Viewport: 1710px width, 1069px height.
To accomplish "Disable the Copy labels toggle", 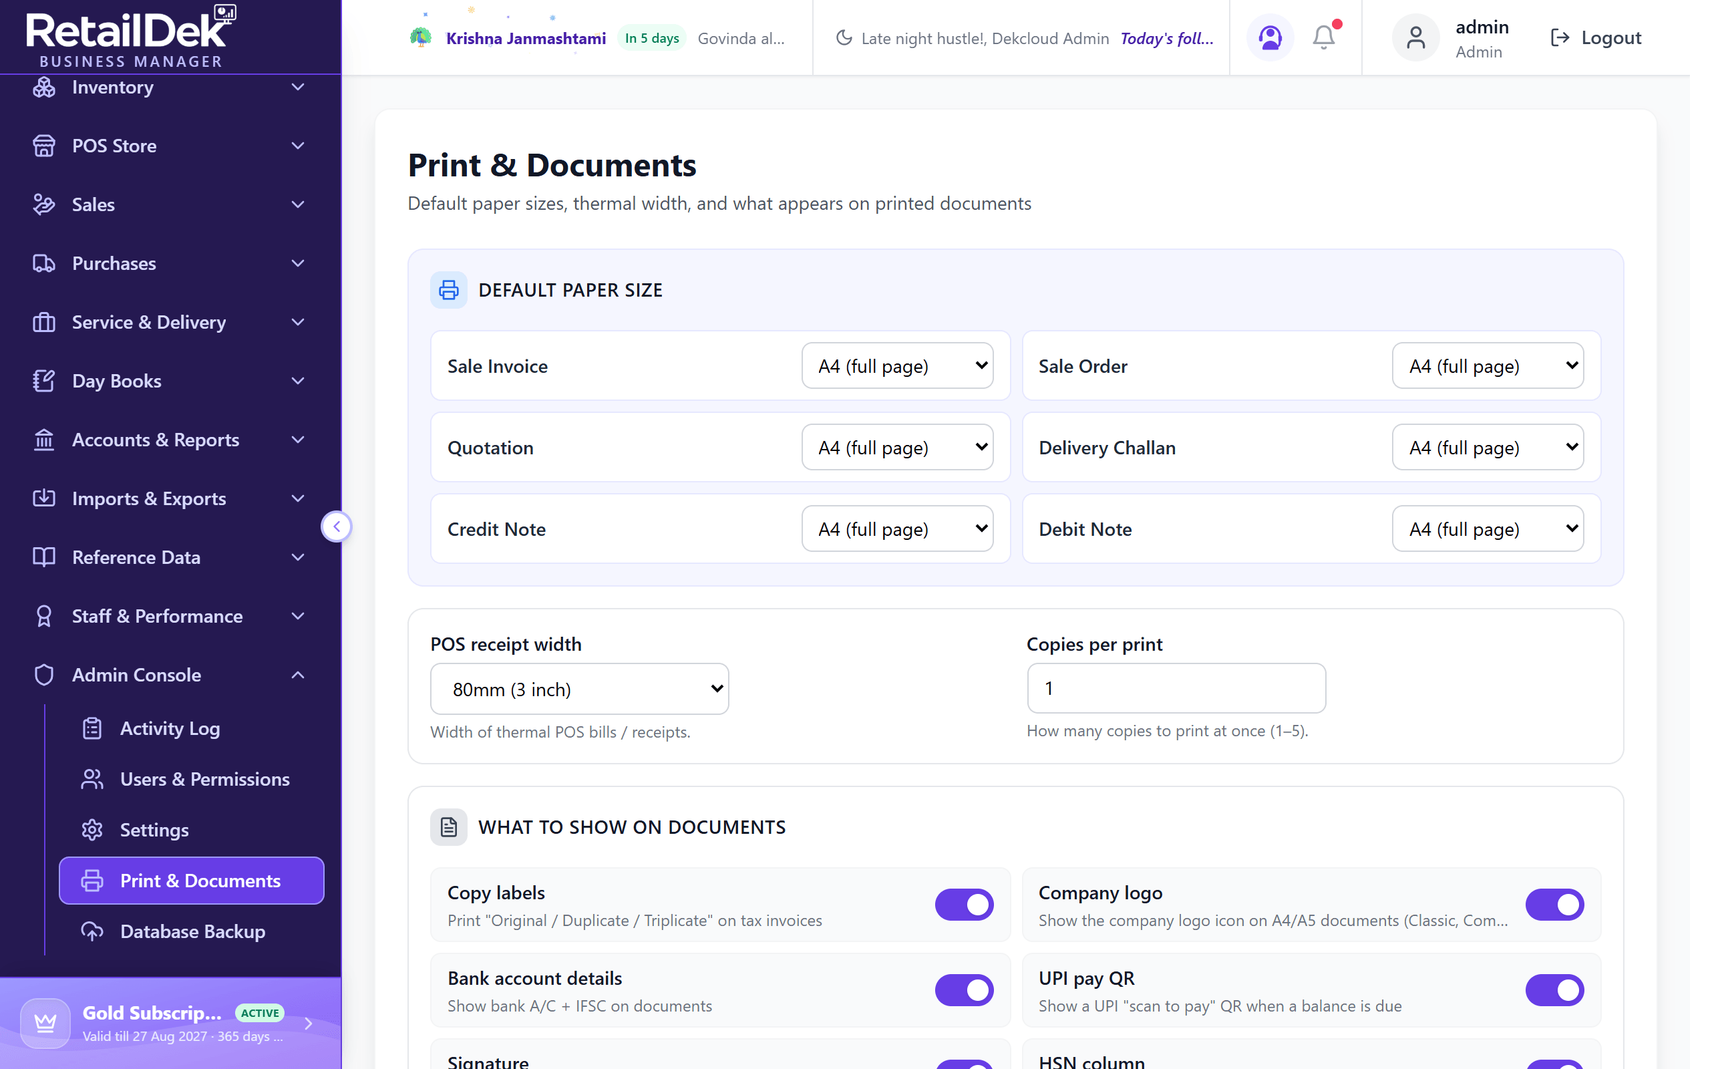I will point(964,904).
